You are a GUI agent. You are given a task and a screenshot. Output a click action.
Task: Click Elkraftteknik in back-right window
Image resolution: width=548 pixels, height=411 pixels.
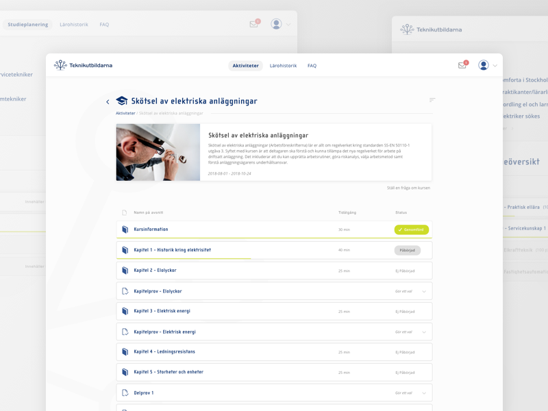(519, 250)
